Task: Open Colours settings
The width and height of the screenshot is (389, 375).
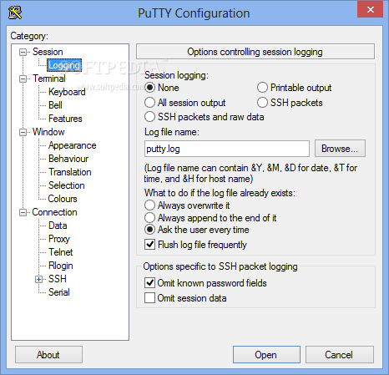Action: (63, 199)
